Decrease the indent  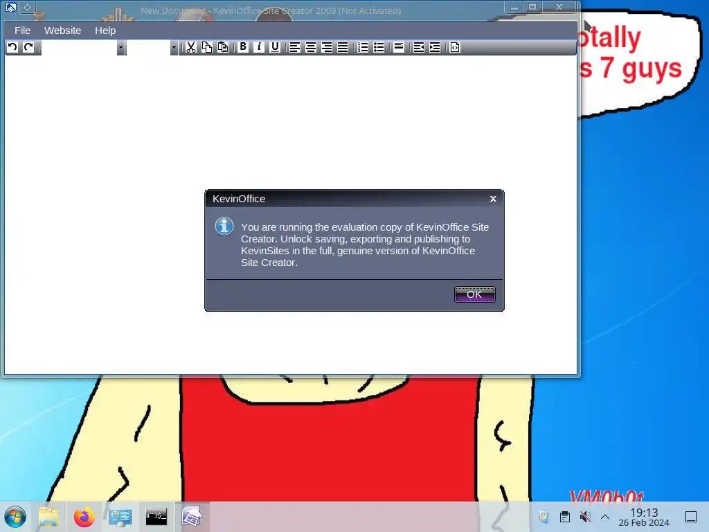[419, 47]
